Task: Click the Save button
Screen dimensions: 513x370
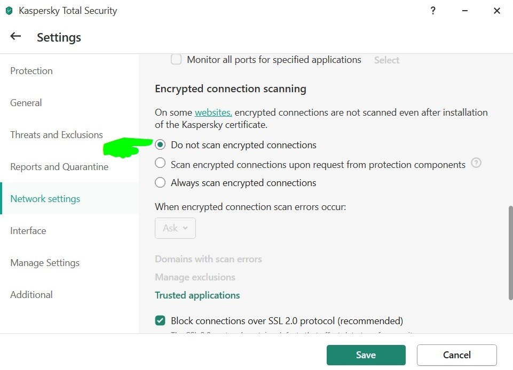Action: tap(366, 355)
